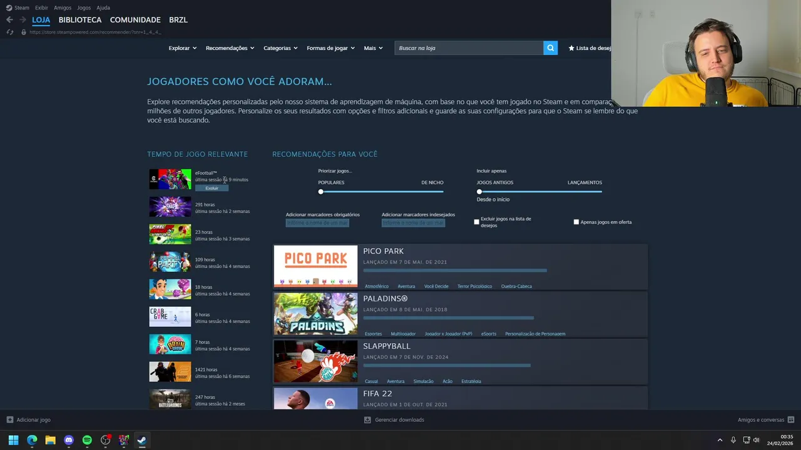Screen dimensions: 801x450
Task: Click the Adicionar jogo plus icon
Action: tap(9, 420)
